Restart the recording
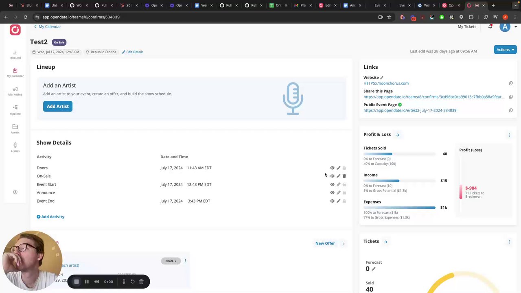 click(x=133, y=282)
